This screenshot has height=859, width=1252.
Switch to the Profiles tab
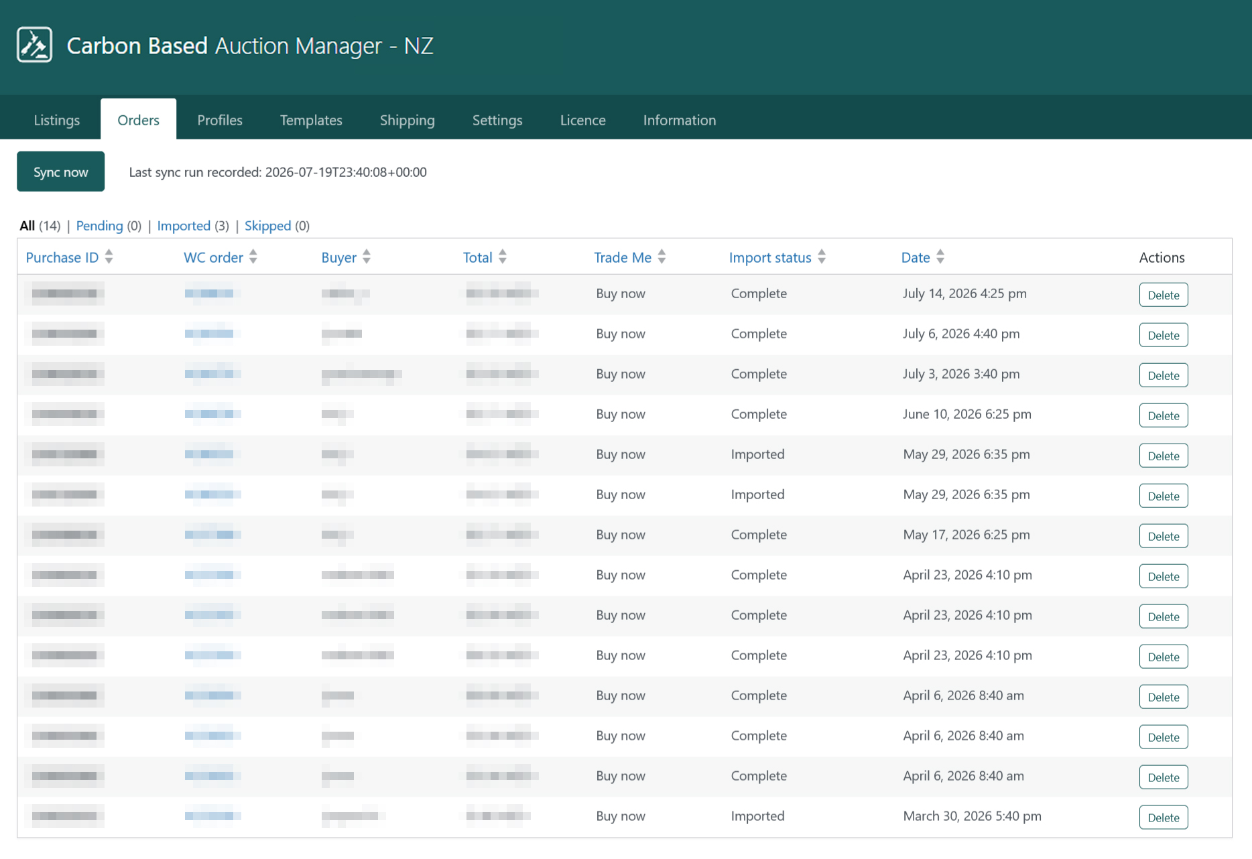pyautogui.click(x=220, y=120)
